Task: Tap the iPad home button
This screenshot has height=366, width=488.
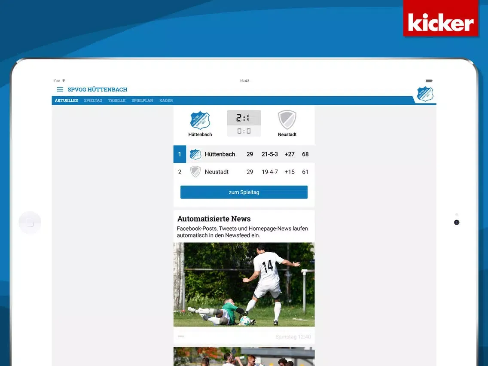Action: (x=30, y=223)
